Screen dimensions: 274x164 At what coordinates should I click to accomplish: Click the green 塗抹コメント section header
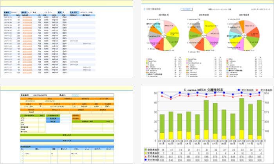tap(67, 135)
